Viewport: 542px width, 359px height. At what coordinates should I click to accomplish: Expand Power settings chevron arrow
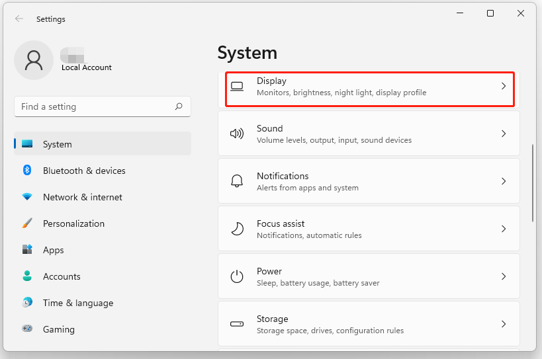point(504,276)
